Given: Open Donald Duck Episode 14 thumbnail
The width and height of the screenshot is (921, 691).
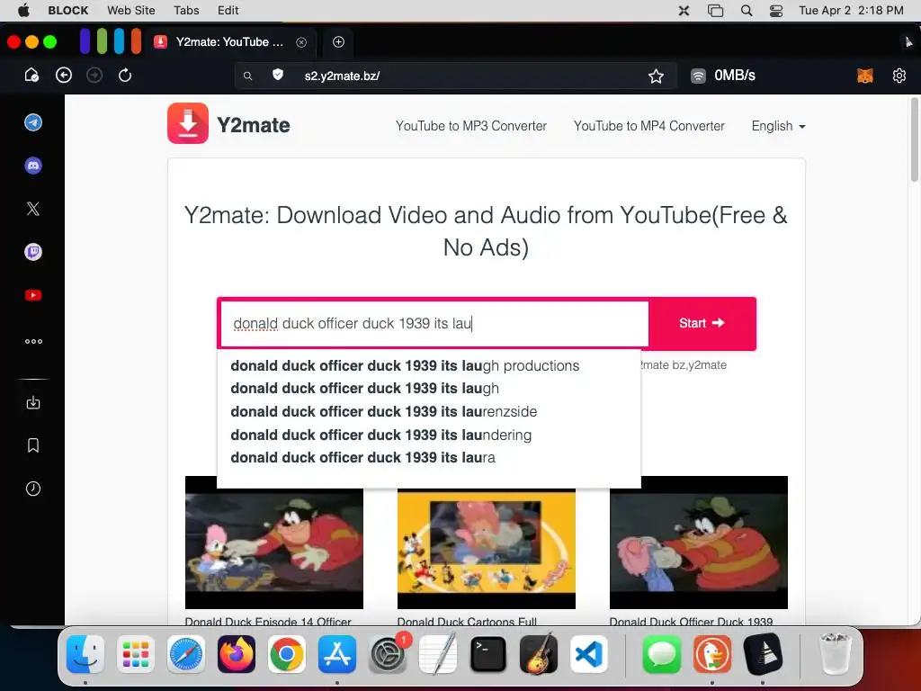Looking at the screenshot, I should click(x=273, y=543).
